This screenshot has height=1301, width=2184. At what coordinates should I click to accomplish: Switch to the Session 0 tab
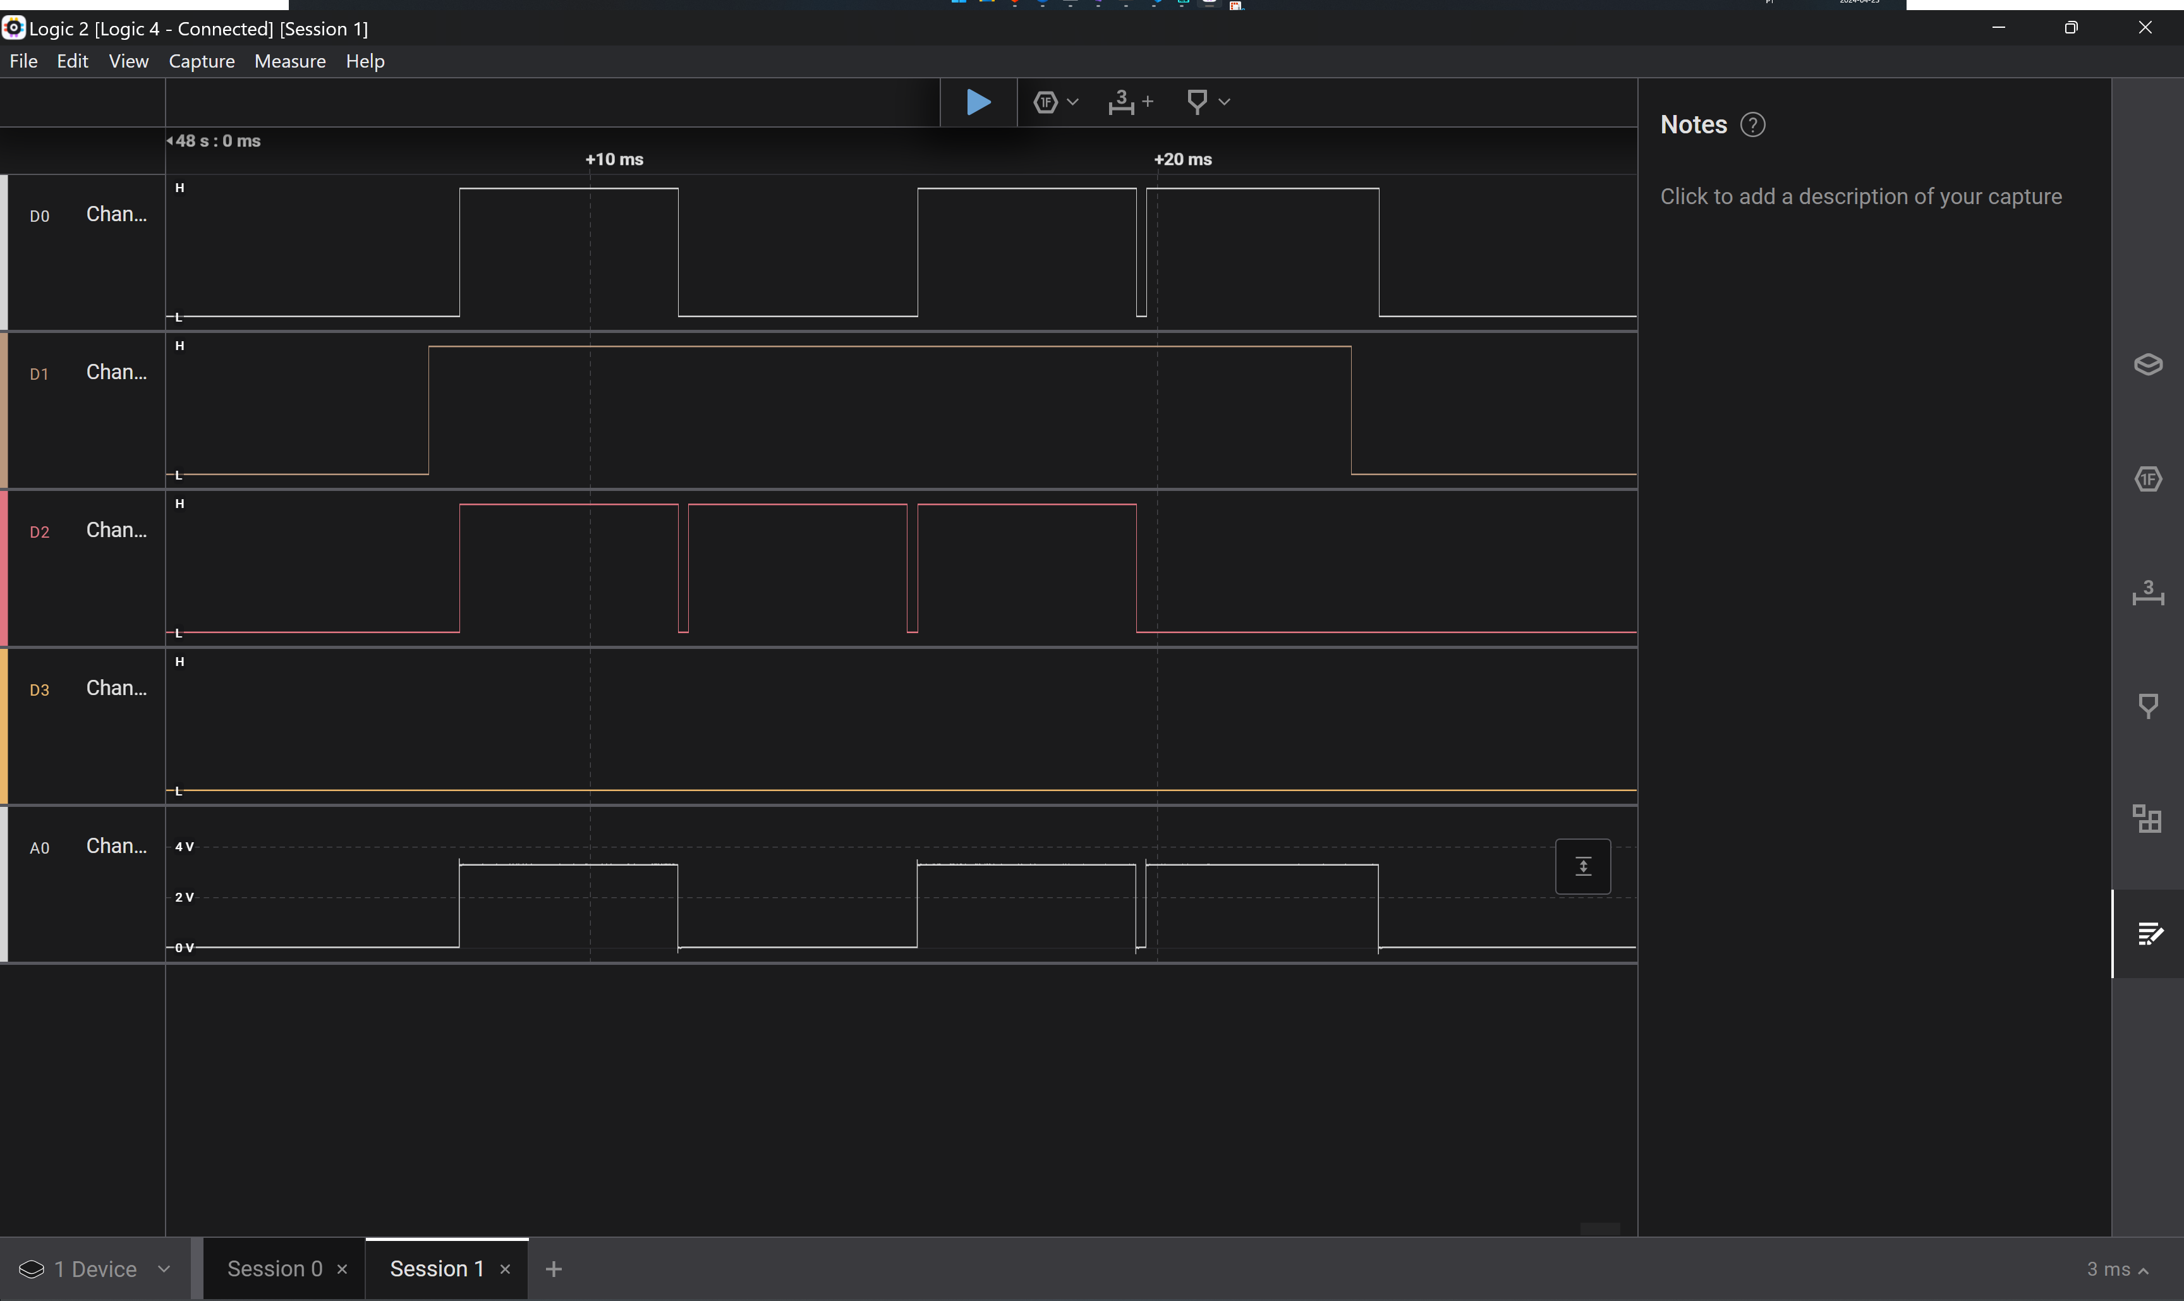click(274, 1269)
